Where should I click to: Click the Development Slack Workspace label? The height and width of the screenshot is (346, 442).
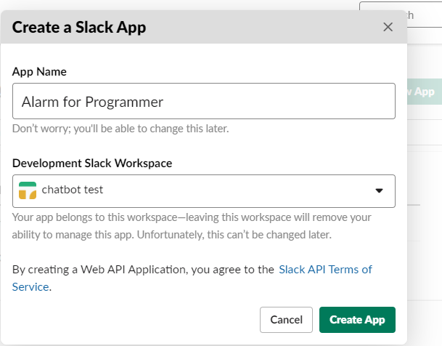92,163
